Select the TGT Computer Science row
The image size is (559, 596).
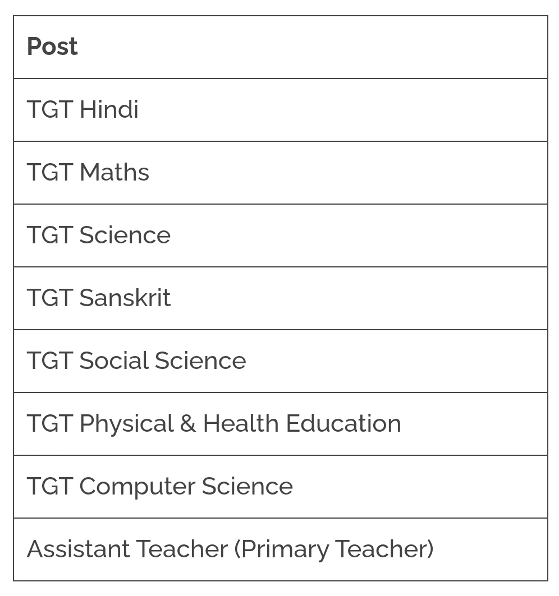(281, 486)
